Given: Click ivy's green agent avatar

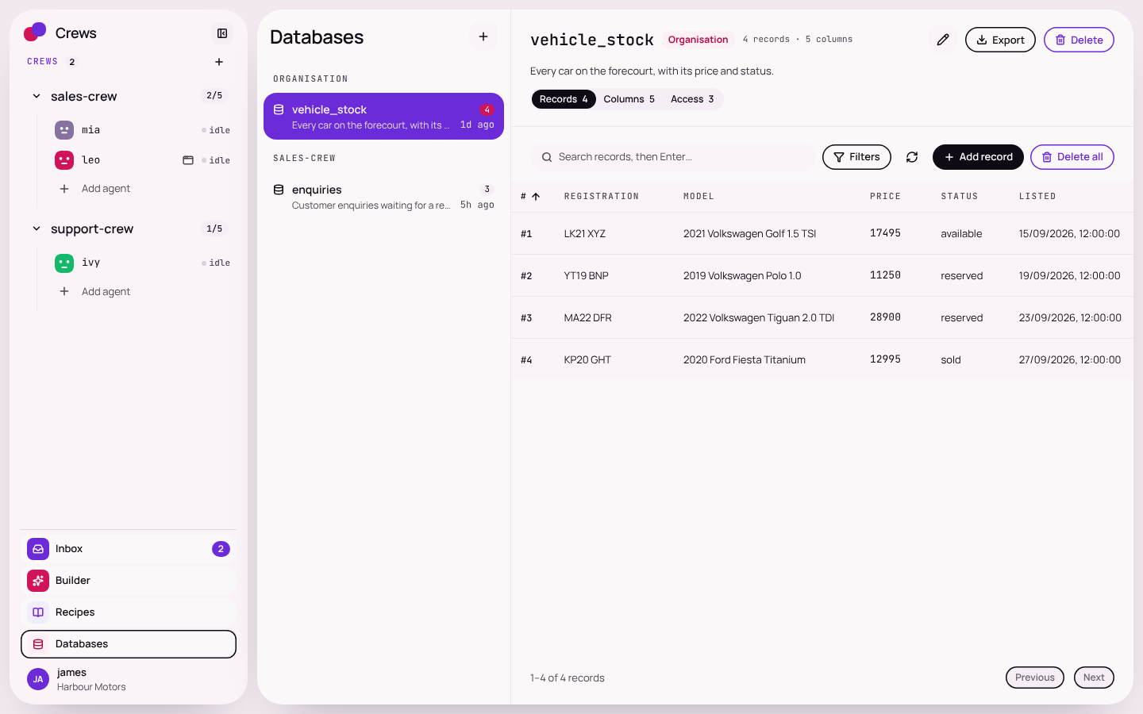Looking at the screenshot, I should click(x=64, y=263).
